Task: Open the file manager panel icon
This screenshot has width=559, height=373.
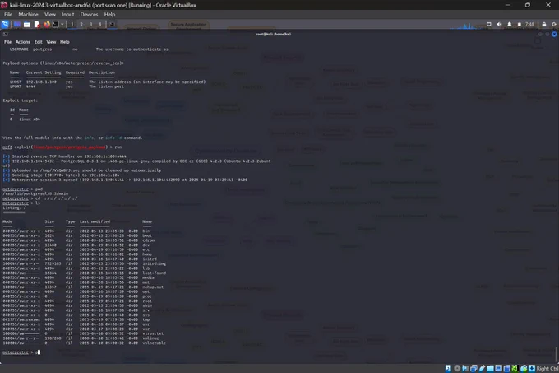Action: pos(27,24)
